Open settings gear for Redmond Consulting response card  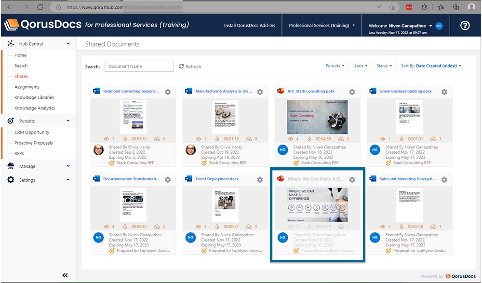168,92
